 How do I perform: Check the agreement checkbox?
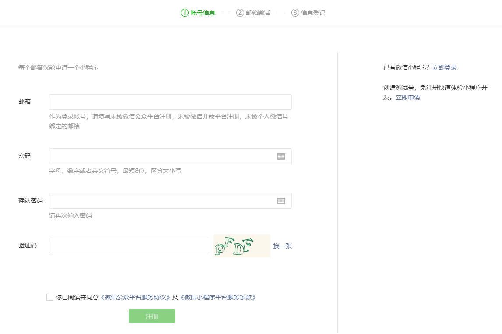[50, 297]
